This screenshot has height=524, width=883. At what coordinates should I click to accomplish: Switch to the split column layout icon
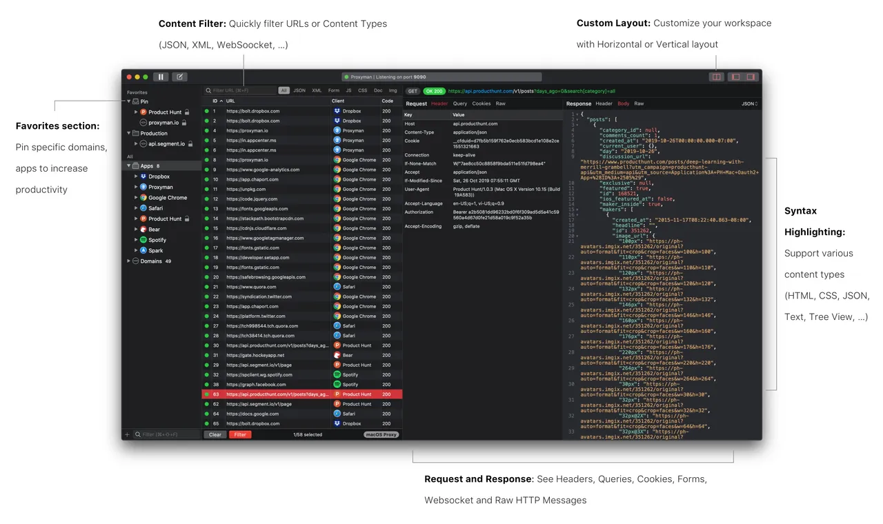(717, 77)
